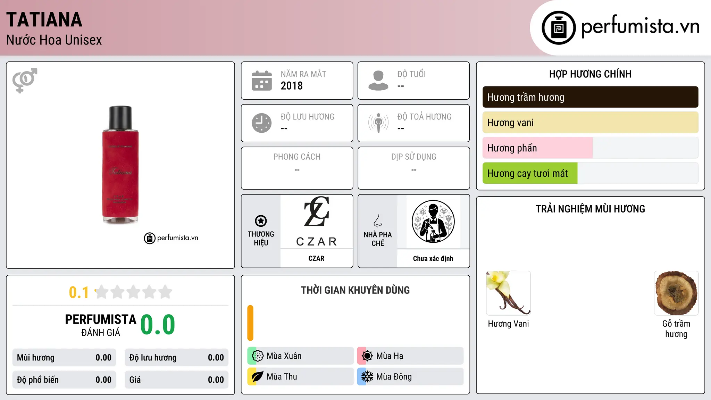Click the CZAR brand logo image
Screen dimensions: 711x400
316,222
